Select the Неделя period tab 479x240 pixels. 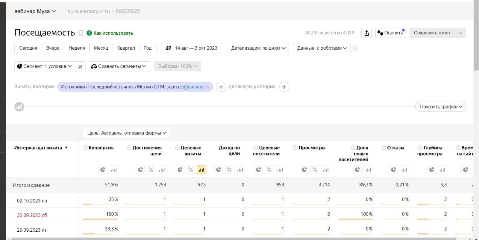coord(77,48)
